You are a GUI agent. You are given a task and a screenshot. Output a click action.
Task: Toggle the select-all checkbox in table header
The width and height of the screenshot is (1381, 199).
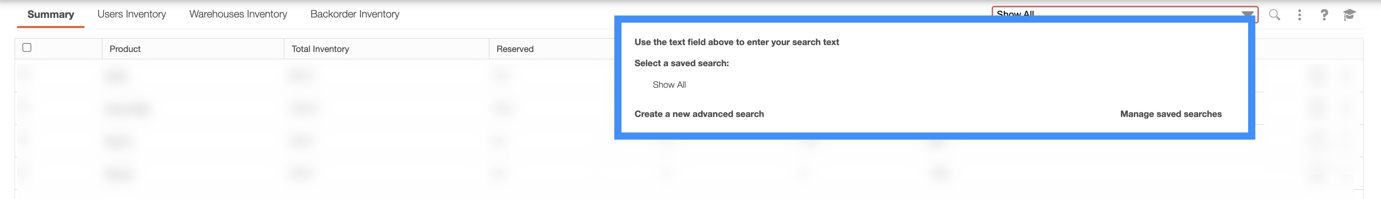coord(27,48)
